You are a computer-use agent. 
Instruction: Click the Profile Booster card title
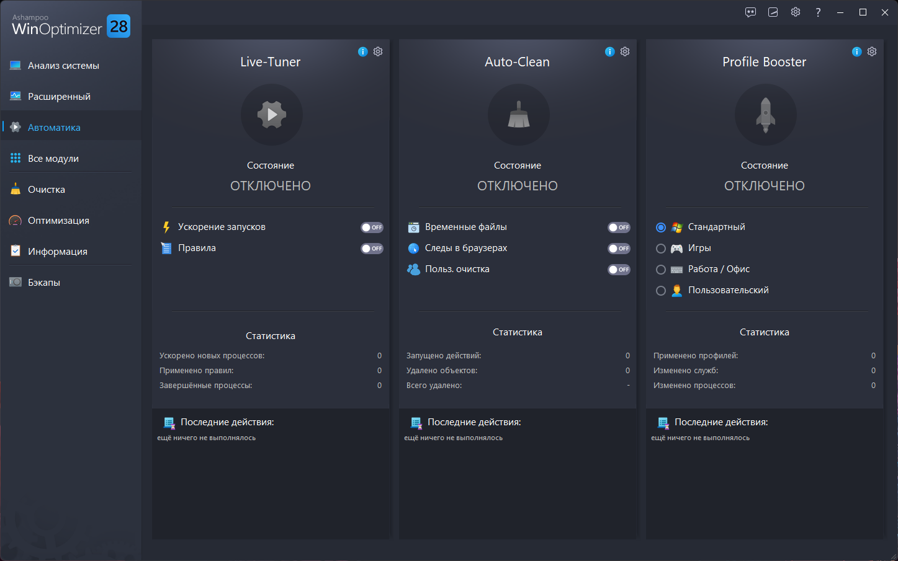click(765, 62)
